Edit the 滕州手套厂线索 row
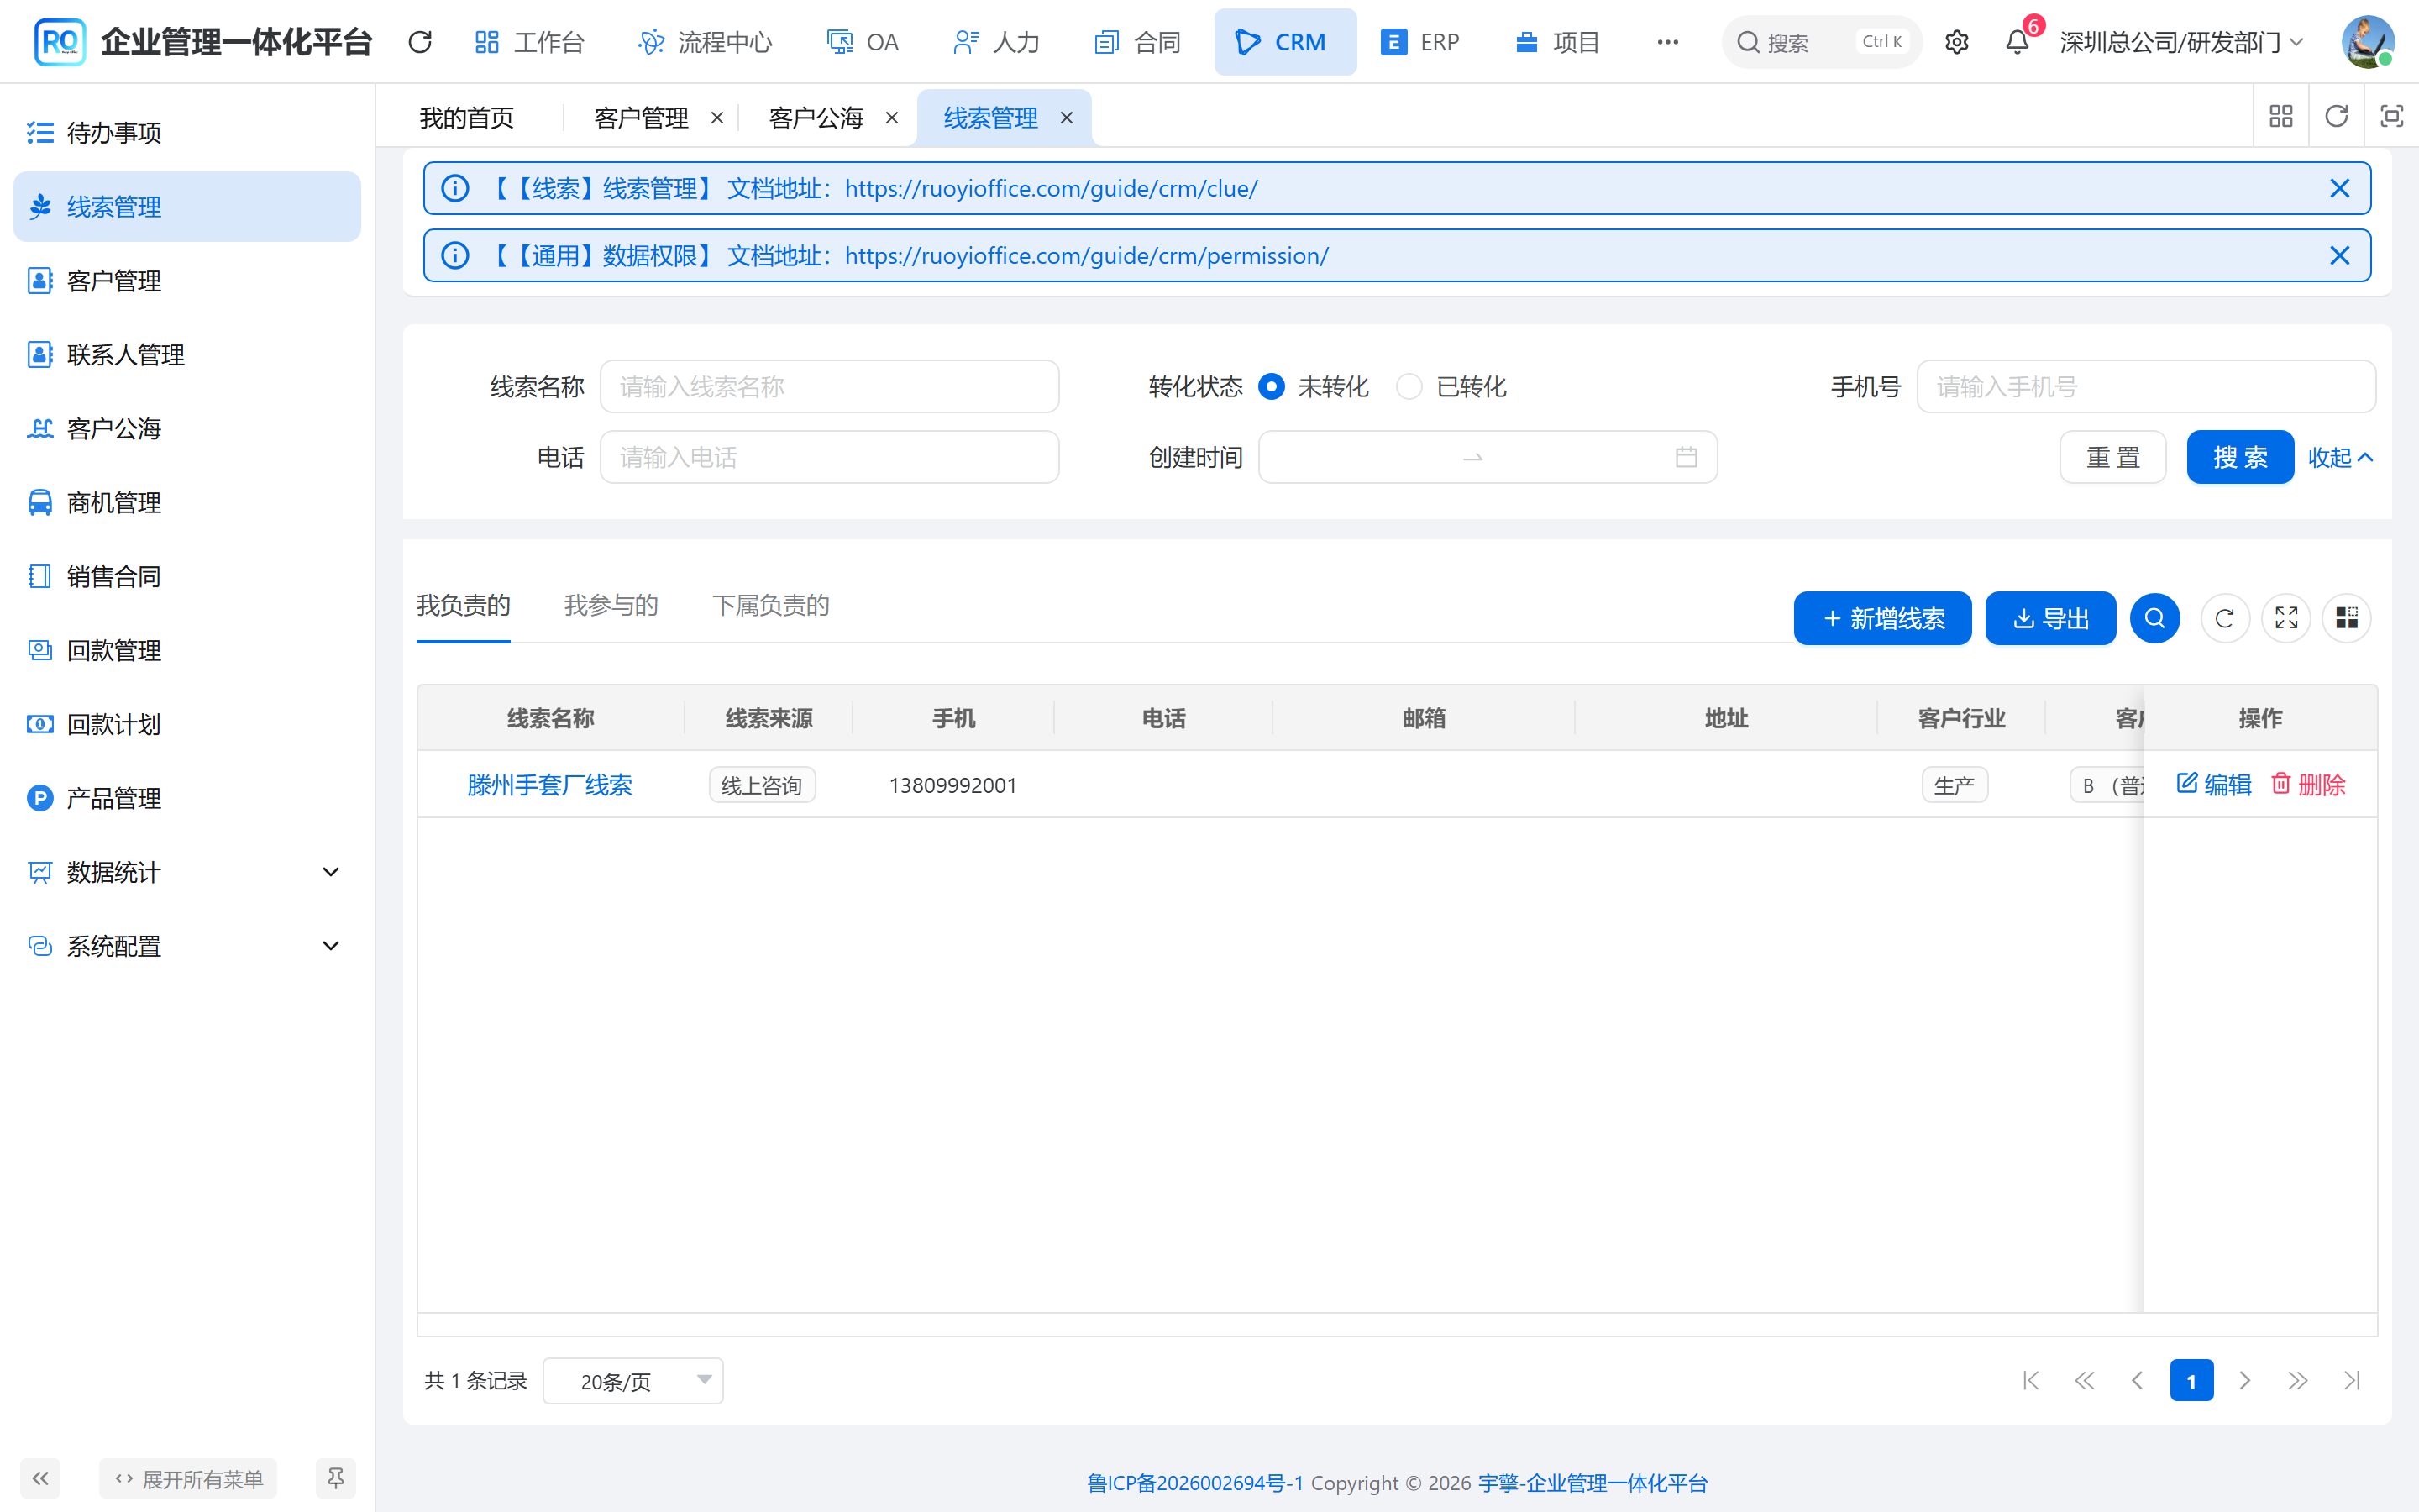This screenshot has width=2419, height=1512. tap(2213, 784)
